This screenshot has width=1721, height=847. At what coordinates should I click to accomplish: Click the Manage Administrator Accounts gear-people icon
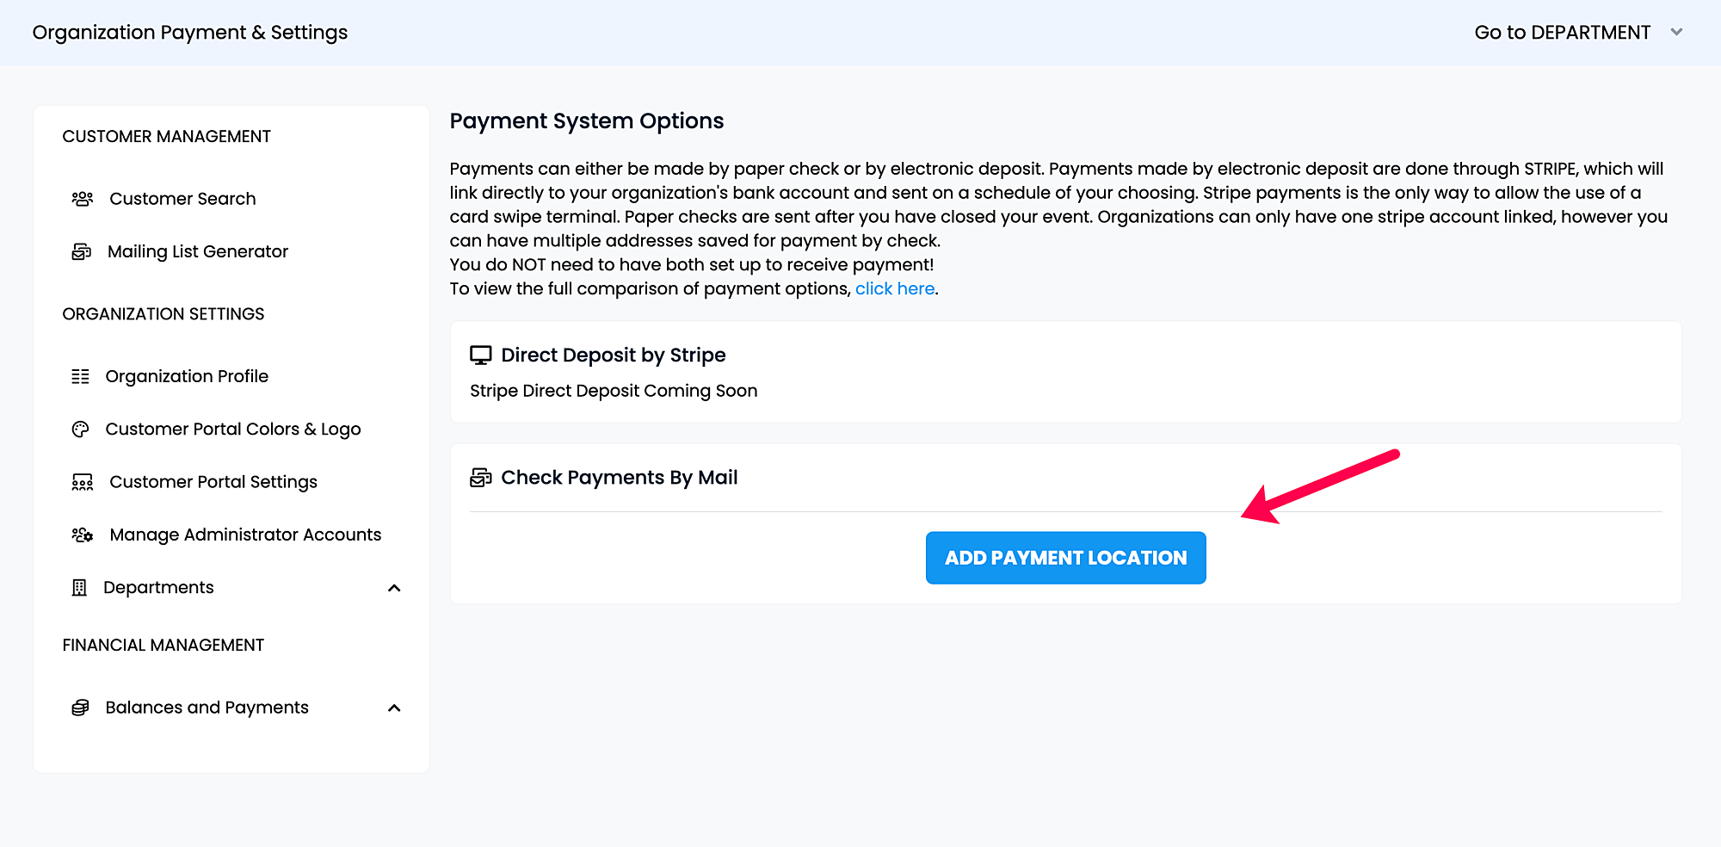click(x=82, y=535)
